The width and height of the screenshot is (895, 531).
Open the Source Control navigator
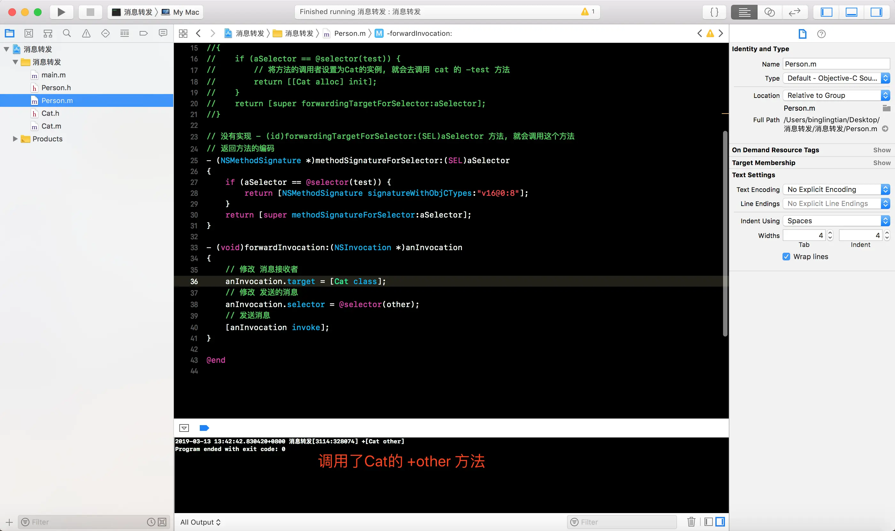coord(28,33)
